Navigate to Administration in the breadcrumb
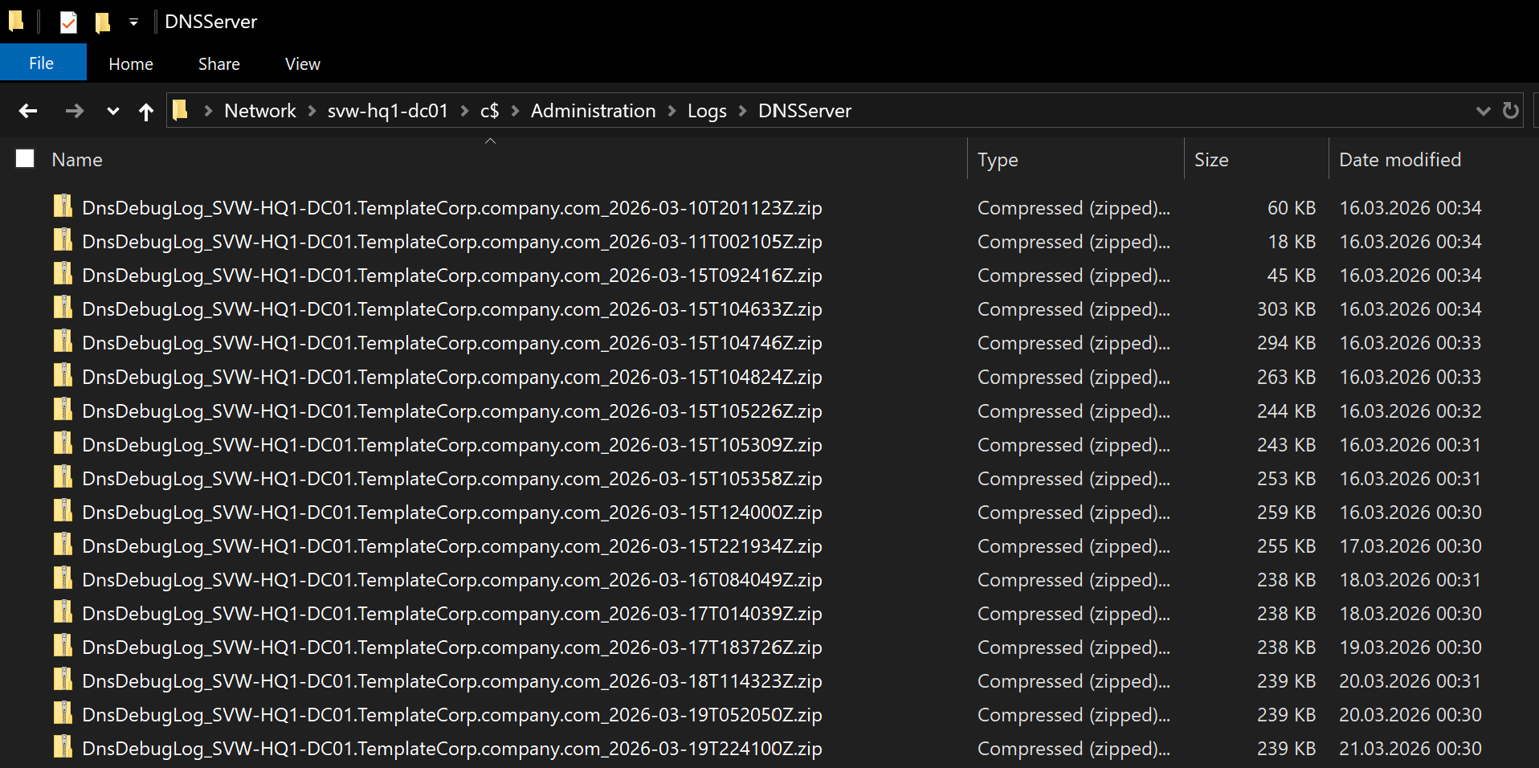Image resolution: width=1539 pixels, height=768 pixels. pyautogui.click(x=593, y=111)
